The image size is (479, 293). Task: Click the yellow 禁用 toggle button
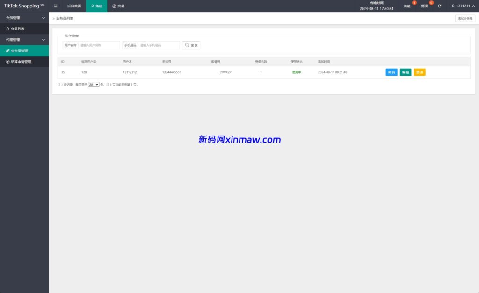pos(419,72)
